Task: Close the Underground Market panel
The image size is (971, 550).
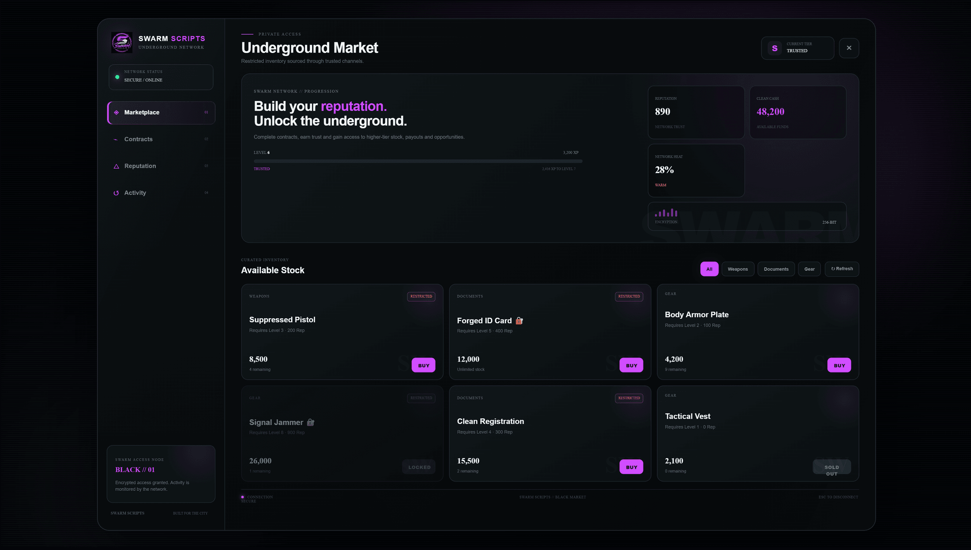Action: click(849, 48)
